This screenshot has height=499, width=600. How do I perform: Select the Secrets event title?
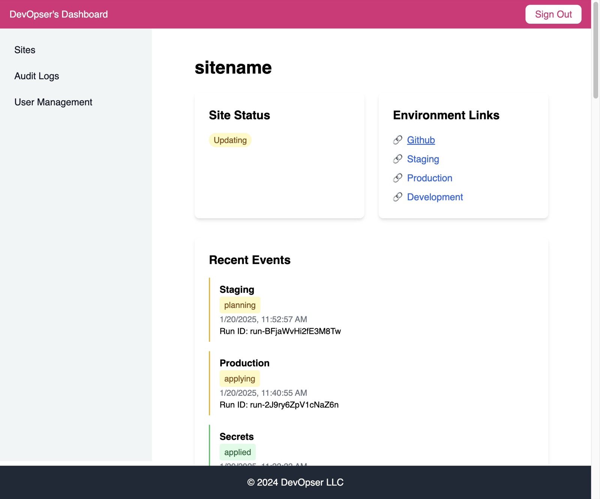coord(237,436)
